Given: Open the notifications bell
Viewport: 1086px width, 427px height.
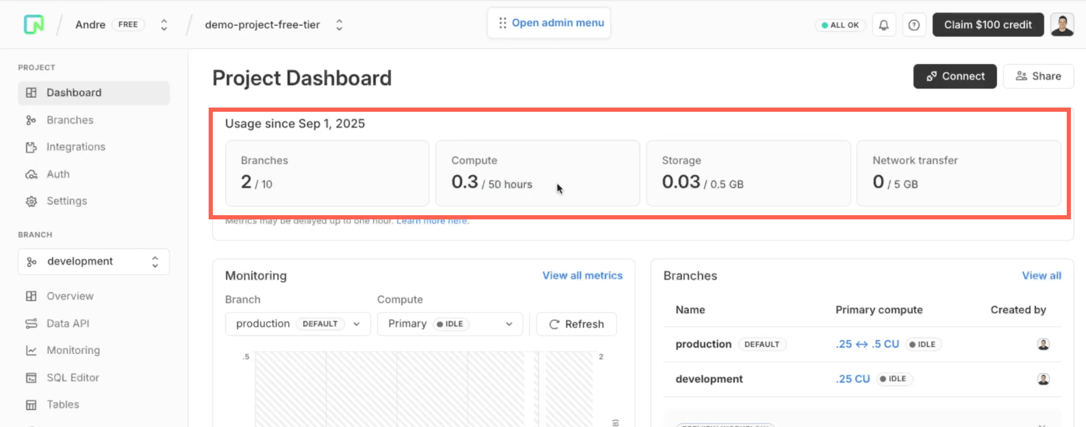Looking at the screenshot, I should point(884,25).
